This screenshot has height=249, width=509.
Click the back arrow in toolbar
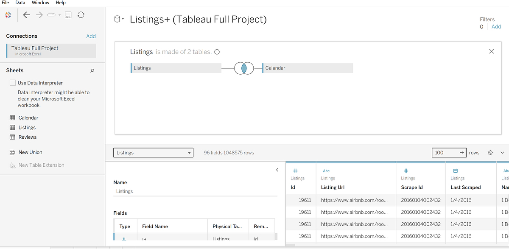(x=26, y=15)
